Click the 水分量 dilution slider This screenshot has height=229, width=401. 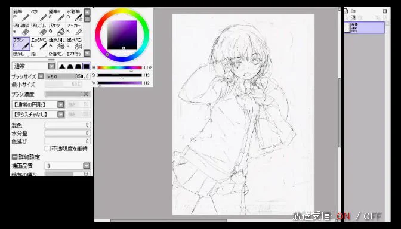coord(67,133)
